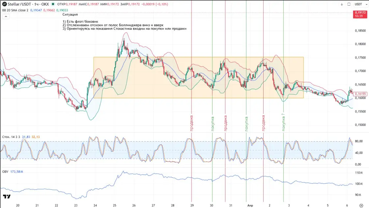Click price scale label 0,15500

pos(360,111)
